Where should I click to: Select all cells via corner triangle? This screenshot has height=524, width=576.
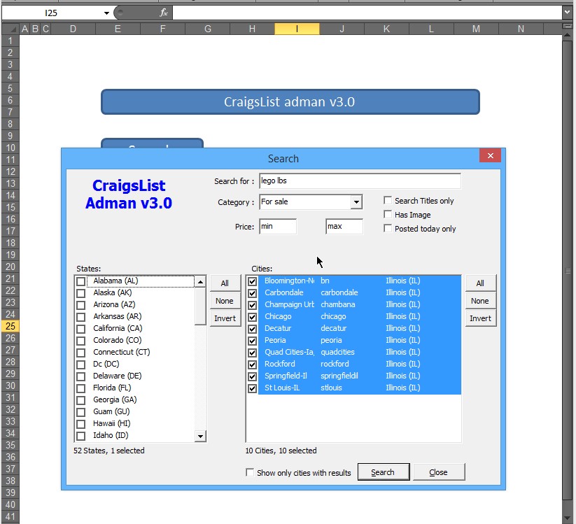(11, 29)
